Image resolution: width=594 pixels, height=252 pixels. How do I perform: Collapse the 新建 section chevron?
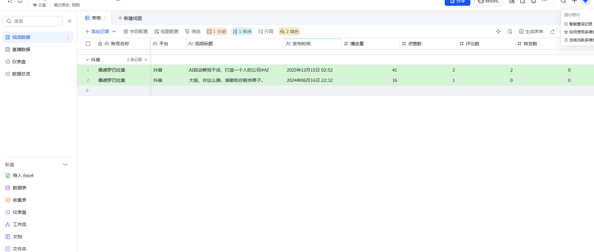pos(65,165)
